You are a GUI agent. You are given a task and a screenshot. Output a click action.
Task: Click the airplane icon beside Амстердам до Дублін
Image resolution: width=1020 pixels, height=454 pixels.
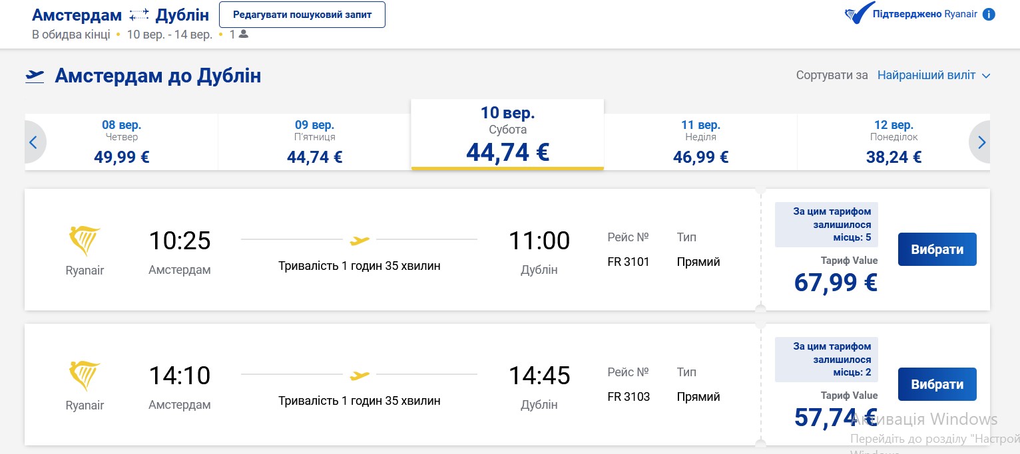[35, 76]
